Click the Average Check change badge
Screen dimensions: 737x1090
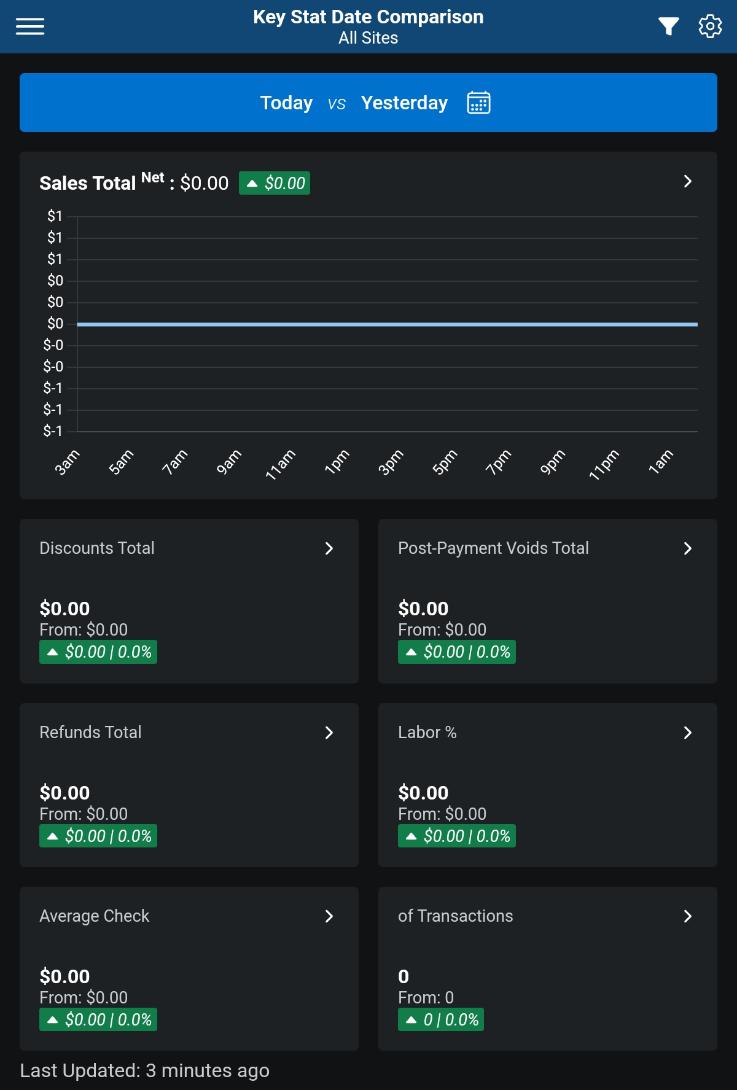tap(98, 1019)
